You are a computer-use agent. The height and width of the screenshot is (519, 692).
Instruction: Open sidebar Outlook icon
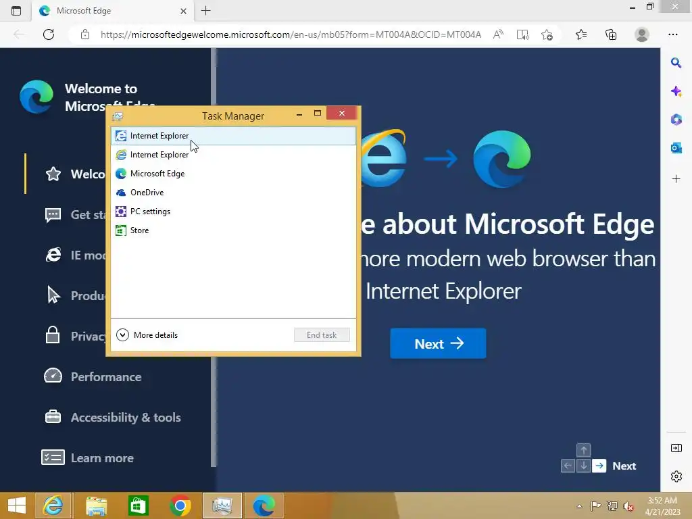[676, 148]
